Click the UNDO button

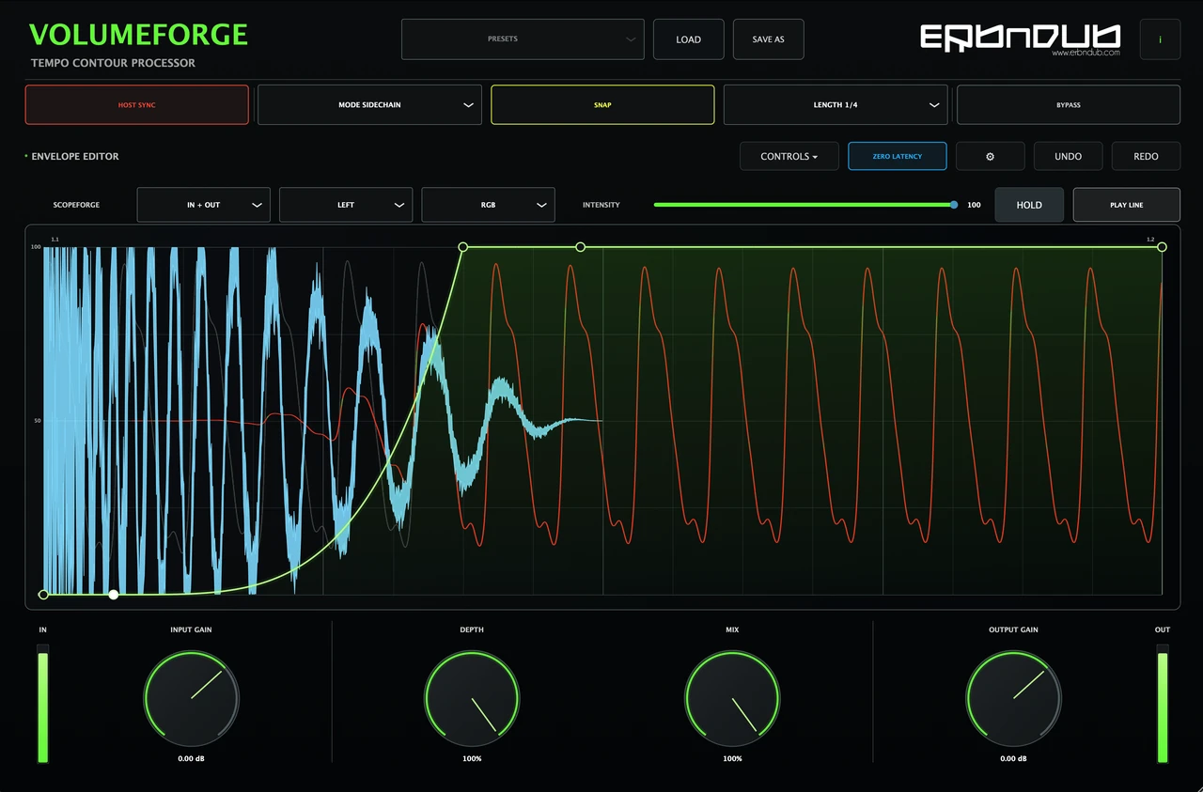[x=1068, y=156]
